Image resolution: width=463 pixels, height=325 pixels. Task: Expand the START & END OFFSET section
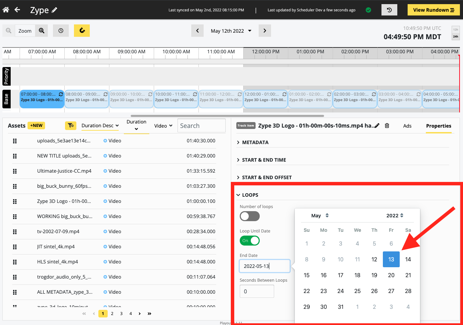[x=264, y=177]
